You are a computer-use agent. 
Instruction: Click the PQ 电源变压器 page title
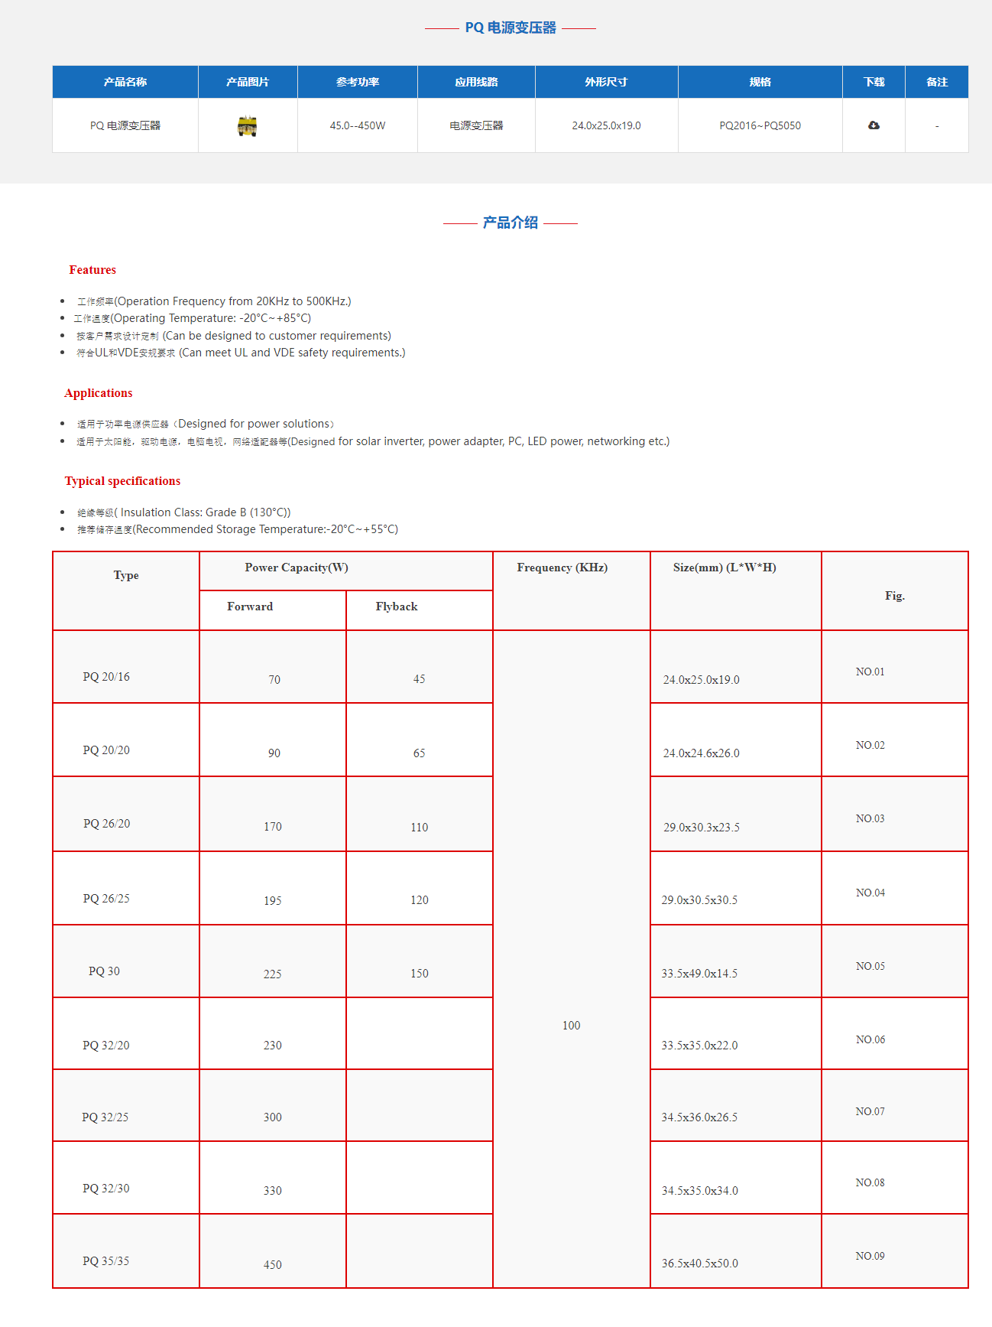pos(511,28)
